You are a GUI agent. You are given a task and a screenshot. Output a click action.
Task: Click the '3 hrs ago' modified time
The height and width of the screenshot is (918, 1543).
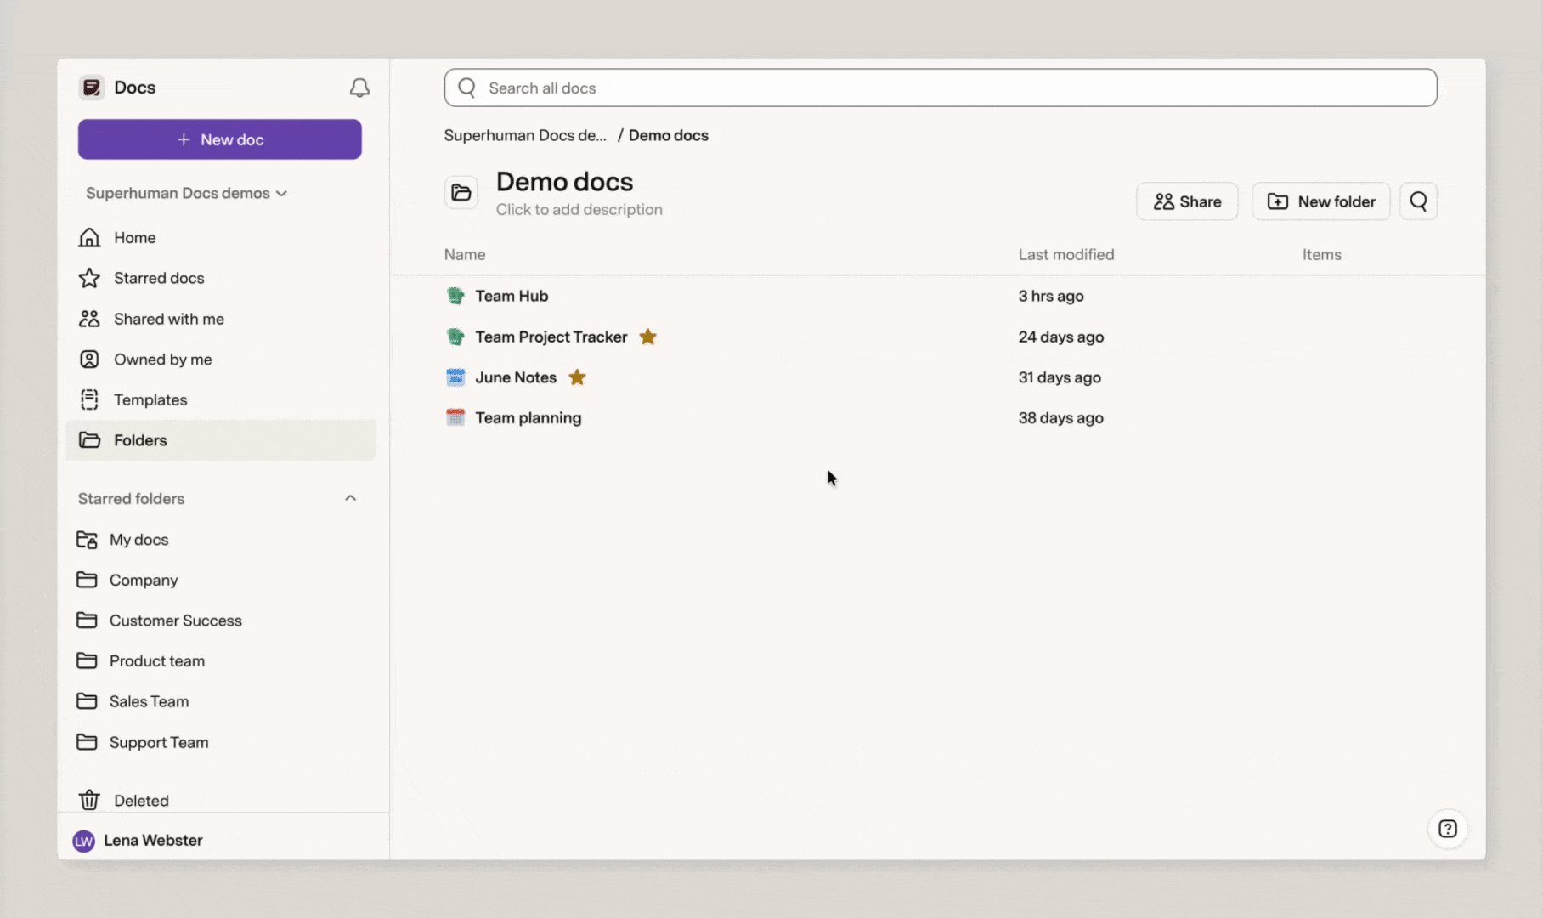[1051, 296]
